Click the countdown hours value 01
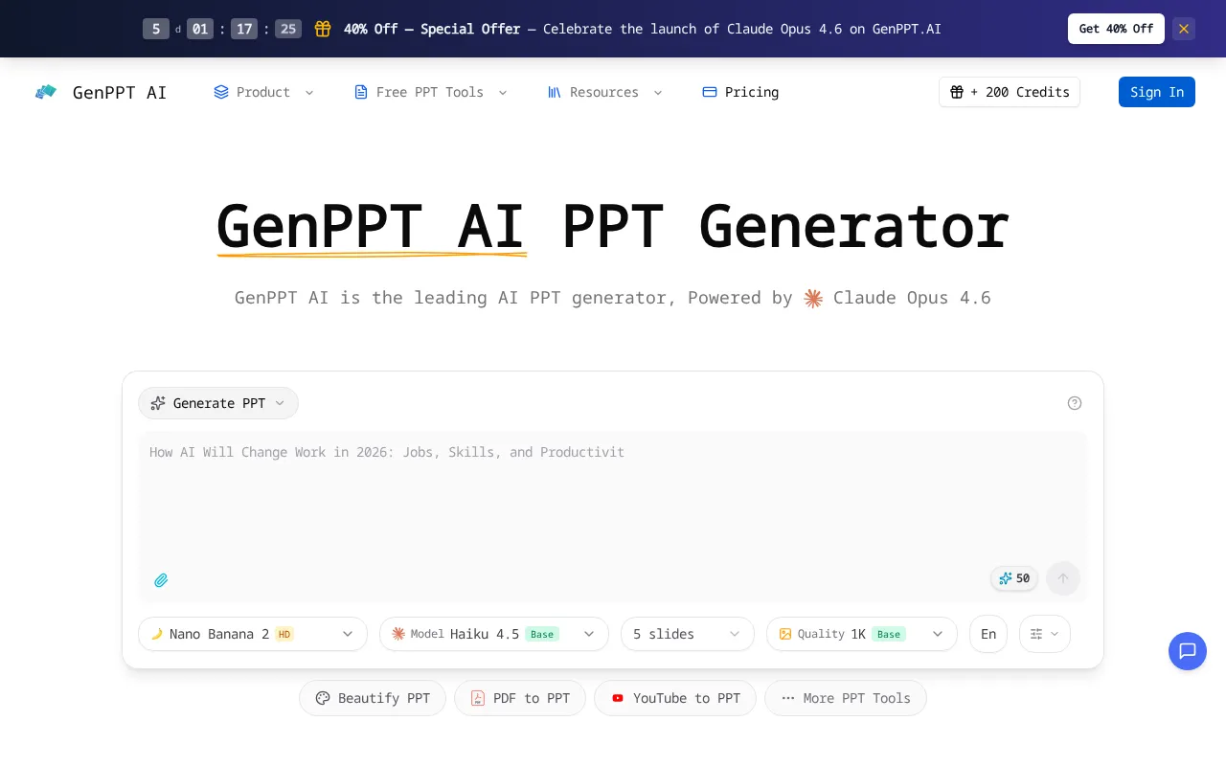 (200, 29)
